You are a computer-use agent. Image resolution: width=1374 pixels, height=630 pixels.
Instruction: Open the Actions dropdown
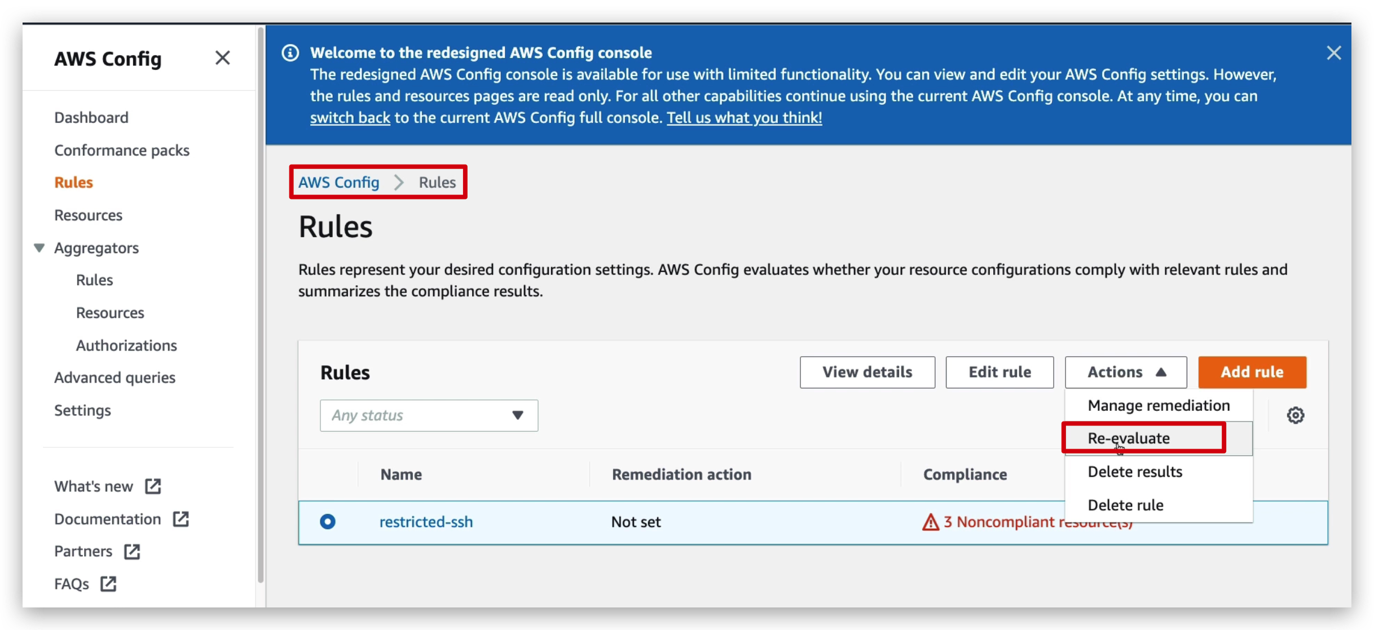click(1125, 372)
